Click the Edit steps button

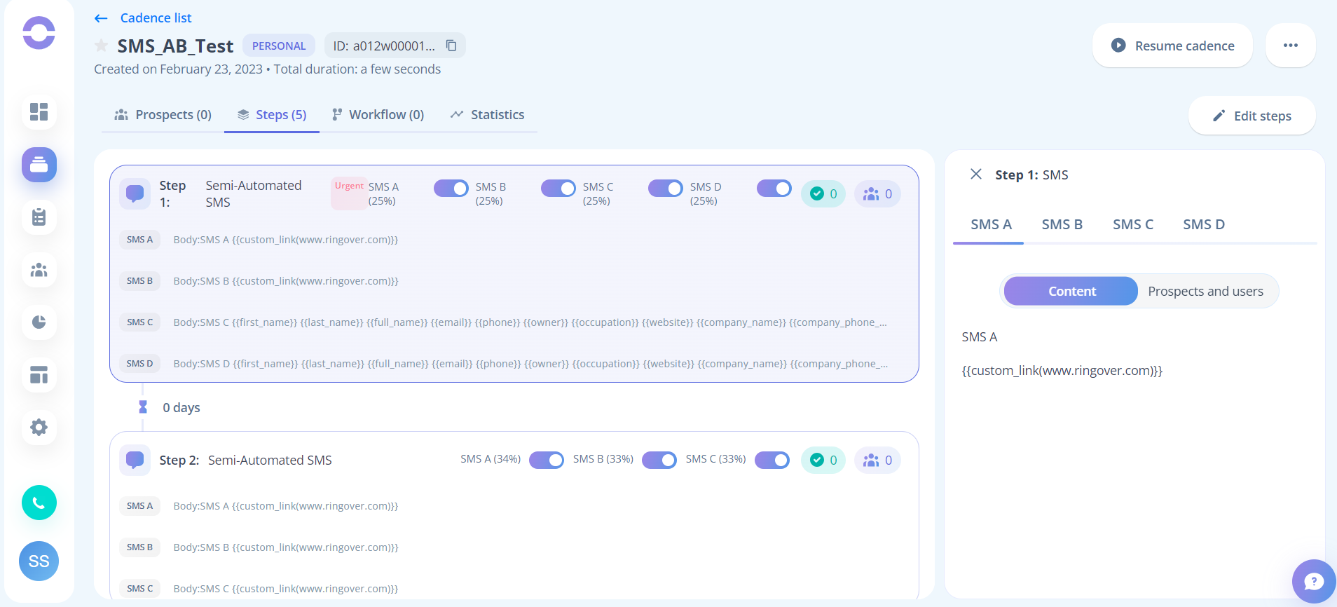(1252, 116)
